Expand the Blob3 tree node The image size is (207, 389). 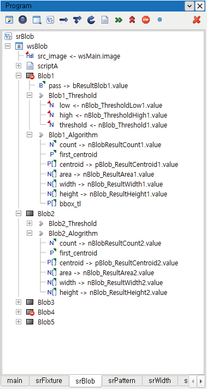pyautogui.click(x=19, y=302)
